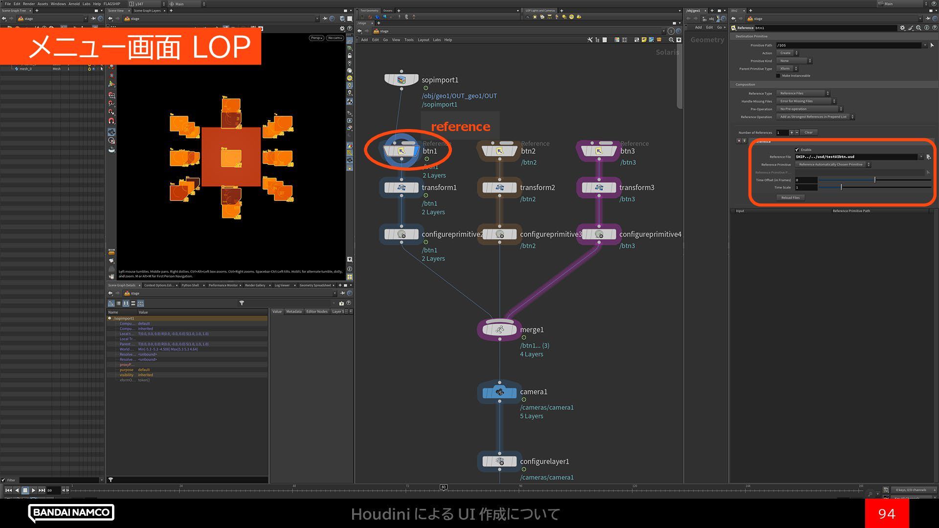Click the network editor back arrow
Screen dimensions: 939x528
click(359, 31)
